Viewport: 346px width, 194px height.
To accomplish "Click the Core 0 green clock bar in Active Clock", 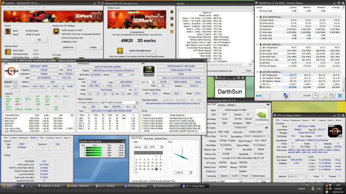I will point(94,147).
